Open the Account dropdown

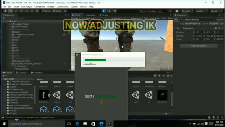[187, 11]
